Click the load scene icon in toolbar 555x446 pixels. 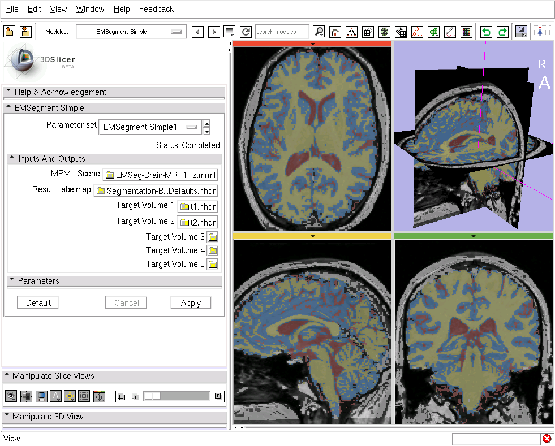[9, 32]
